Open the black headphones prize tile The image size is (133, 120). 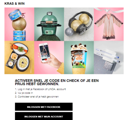(x=79, y=24)
